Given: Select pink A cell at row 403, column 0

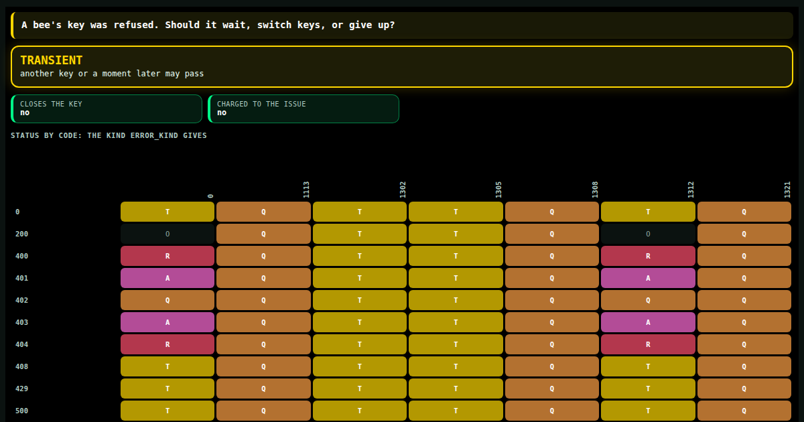Looking at the screenshot, I should (167, 322).
